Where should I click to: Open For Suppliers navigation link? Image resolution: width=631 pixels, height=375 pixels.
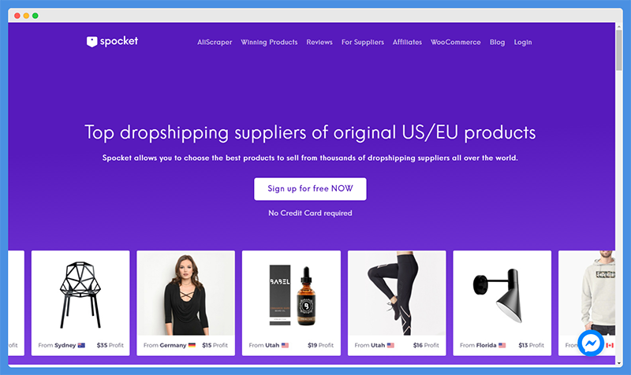(363, 43)
